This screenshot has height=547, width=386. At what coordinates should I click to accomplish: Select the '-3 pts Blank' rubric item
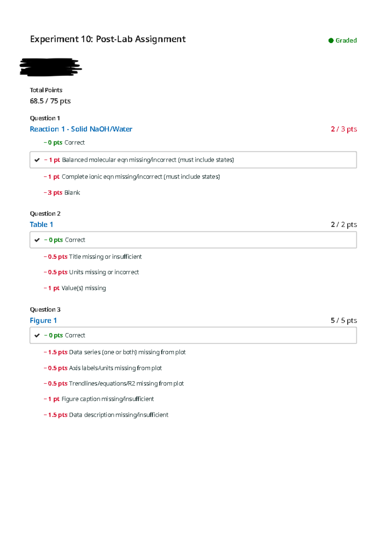pos(62,193)
